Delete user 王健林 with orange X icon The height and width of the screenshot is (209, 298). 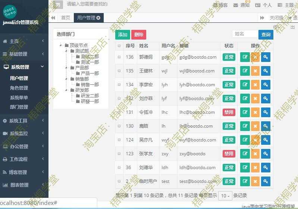click(x=255, y=71)
